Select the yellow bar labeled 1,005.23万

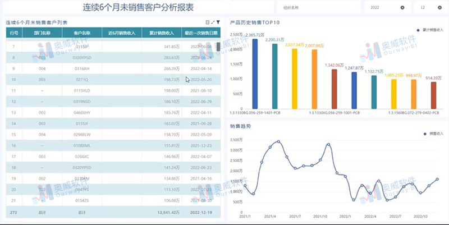394,94
